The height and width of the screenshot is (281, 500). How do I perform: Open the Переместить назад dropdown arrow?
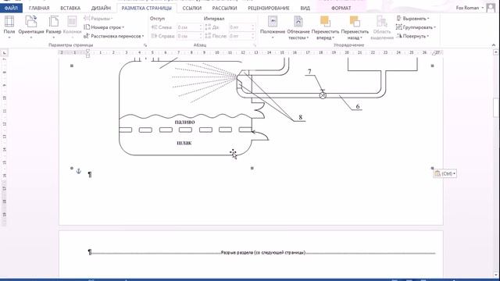[361, 38]
